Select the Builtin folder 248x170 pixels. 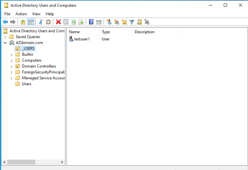tap(27, 54)
